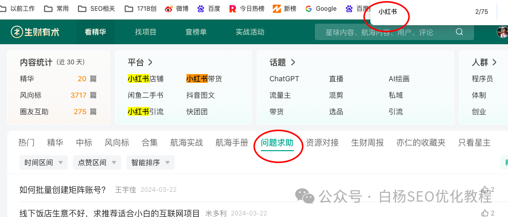Select the 资源对接 tab
508x217 pixels.
point(323,142)
